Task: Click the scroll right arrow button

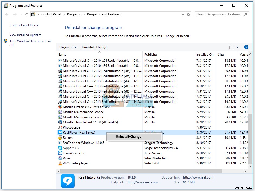Action: (x=246, y=171)
